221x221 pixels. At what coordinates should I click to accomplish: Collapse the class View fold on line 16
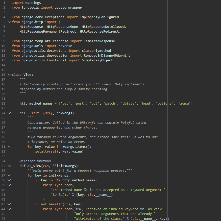click(9, 75)
